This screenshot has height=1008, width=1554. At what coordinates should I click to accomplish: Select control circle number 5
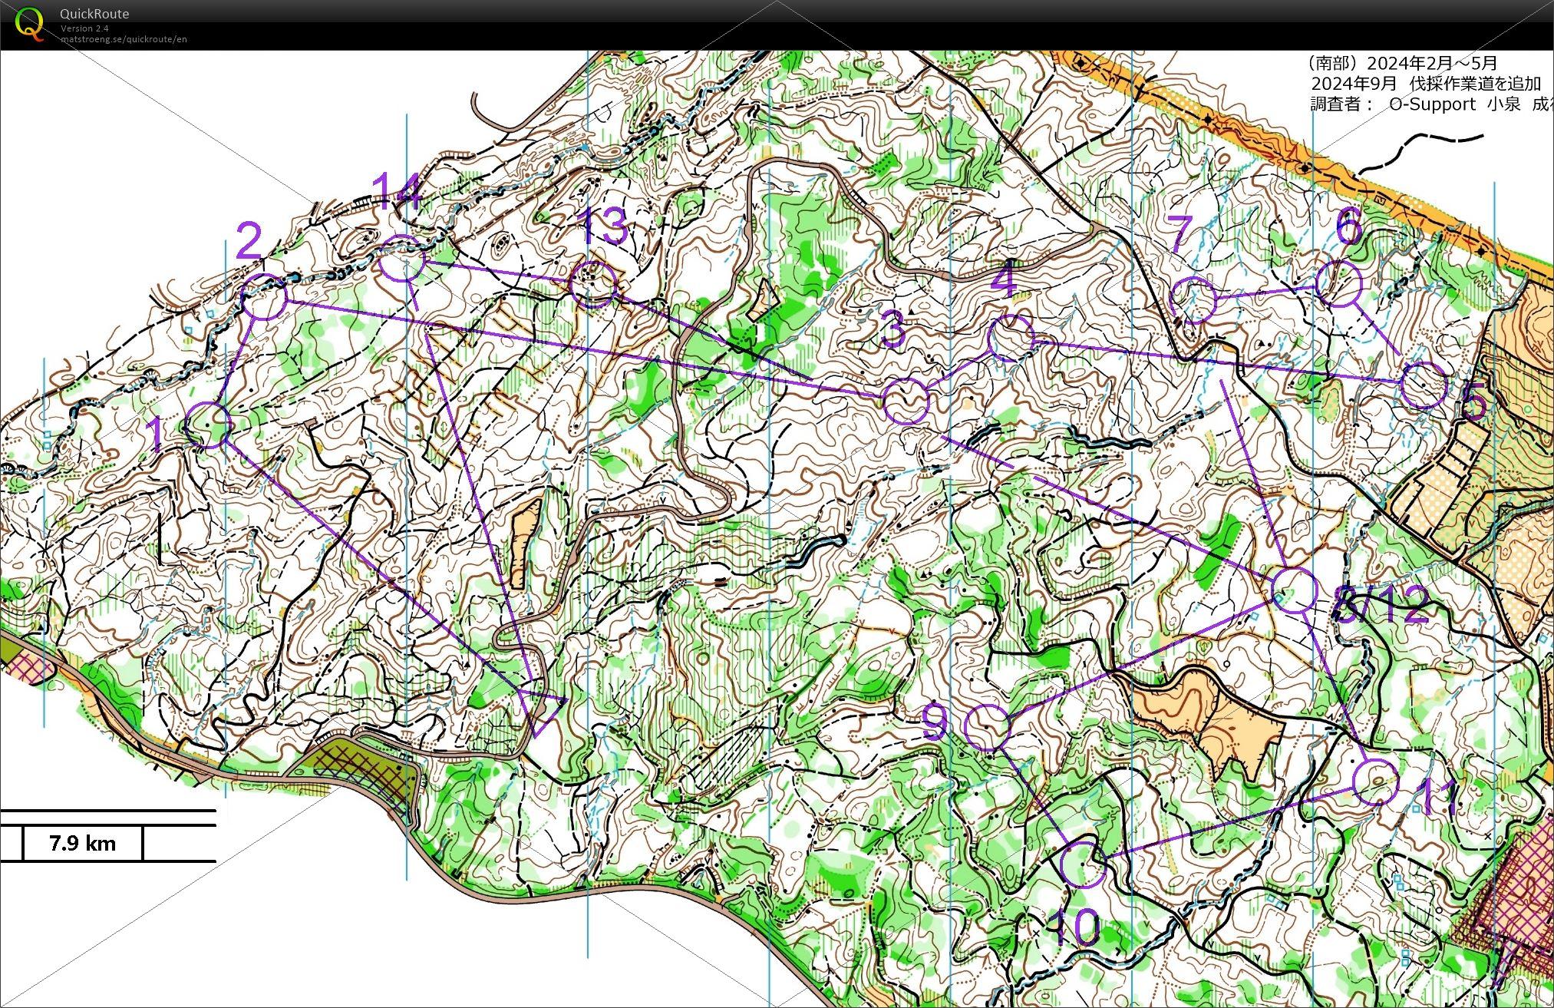1424,385
